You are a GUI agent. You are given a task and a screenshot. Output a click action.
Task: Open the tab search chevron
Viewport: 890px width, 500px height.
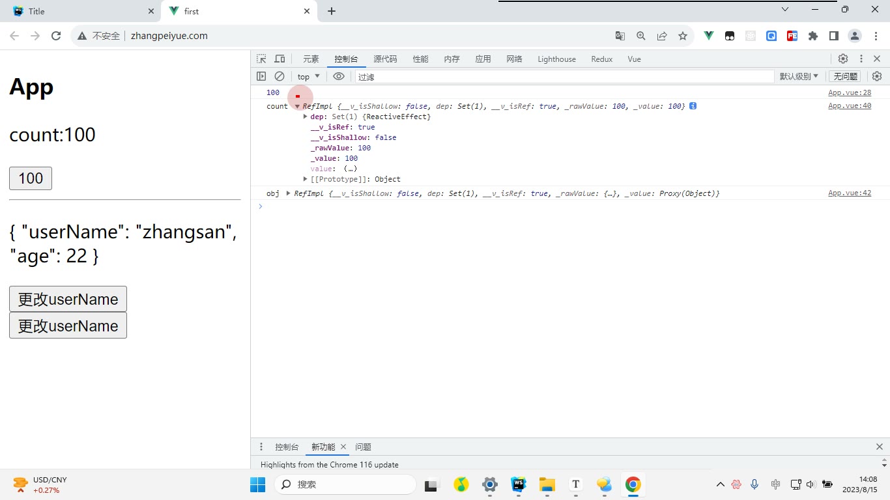tap(785, 10)
